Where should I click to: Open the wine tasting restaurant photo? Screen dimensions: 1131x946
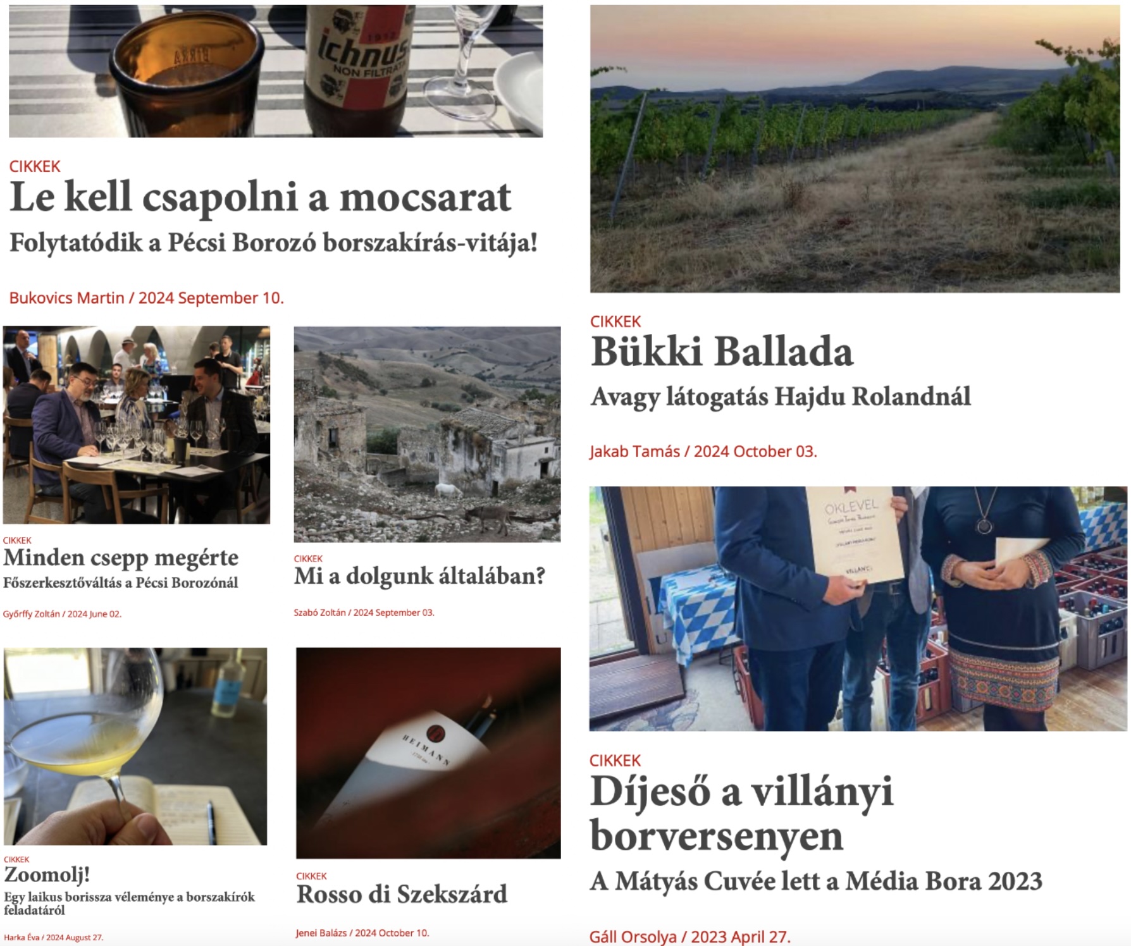pos(137,425)
